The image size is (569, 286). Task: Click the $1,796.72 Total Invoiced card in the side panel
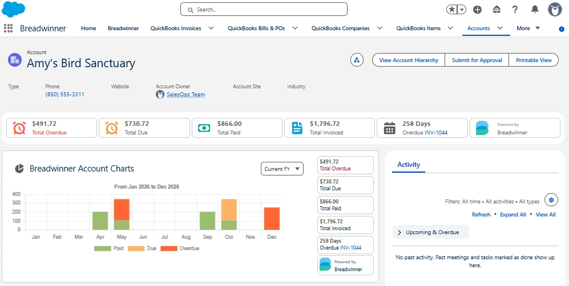[345, 225]
